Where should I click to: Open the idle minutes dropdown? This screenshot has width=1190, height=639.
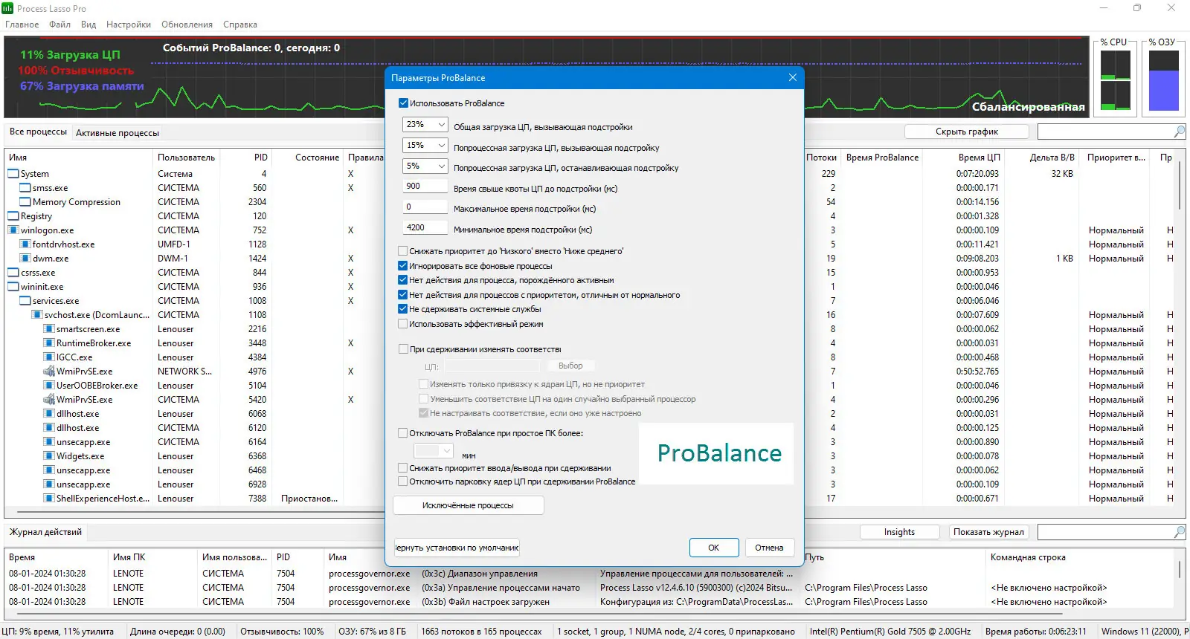(433, 451)
